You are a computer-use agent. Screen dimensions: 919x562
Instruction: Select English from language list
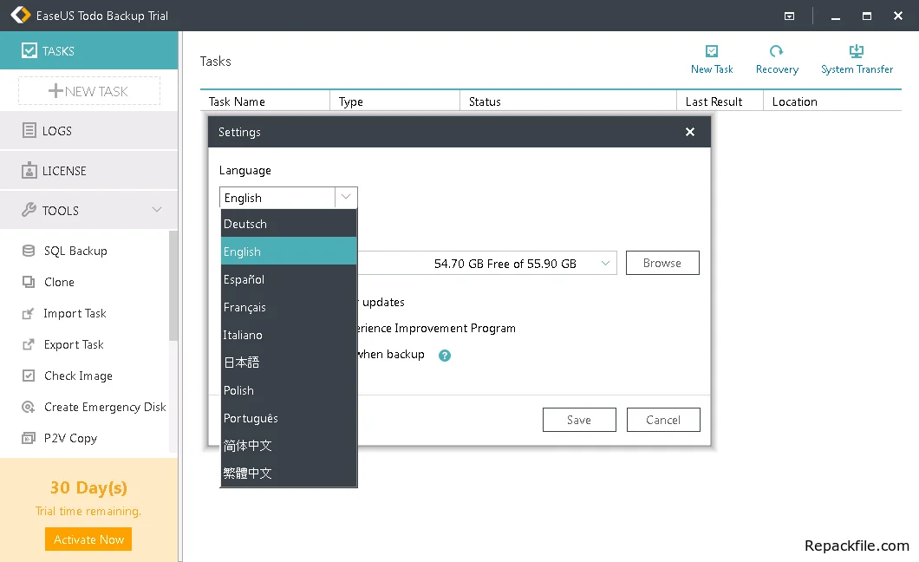point(289,252)
